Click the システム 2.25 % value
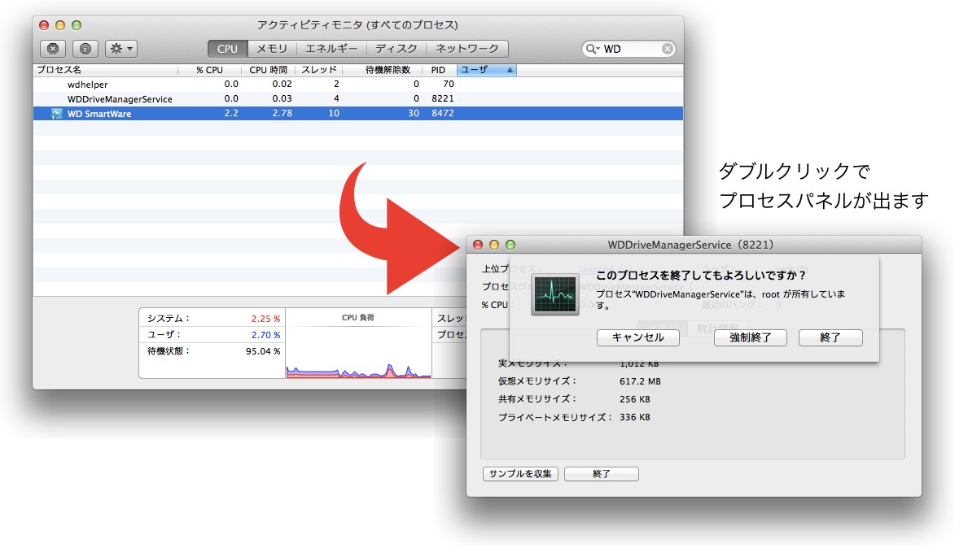The image size is (968, 552). coord(265,319)
